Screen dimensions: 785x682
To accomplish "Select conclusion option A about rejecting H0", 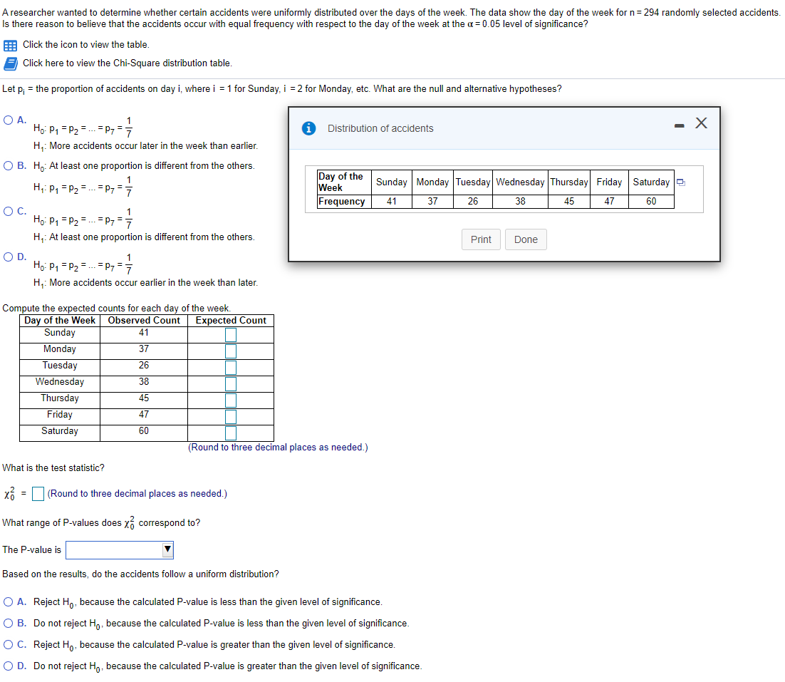I will (x=7, y=601).
